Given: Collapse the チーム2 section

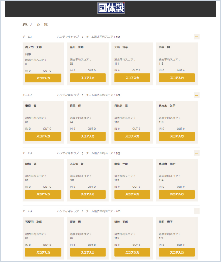Looking at the screenshot, I should (x=197, y=95).
